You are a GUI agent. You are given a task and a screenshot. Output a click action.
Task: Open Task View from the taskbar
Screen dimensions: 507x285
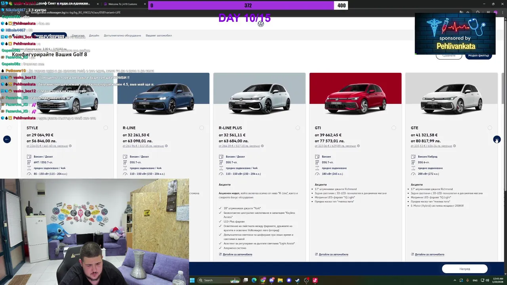[246, 280]
